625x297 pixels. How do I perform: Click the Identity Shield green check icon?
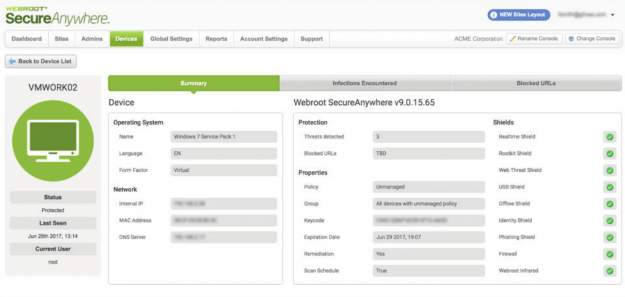pos(610,221)
